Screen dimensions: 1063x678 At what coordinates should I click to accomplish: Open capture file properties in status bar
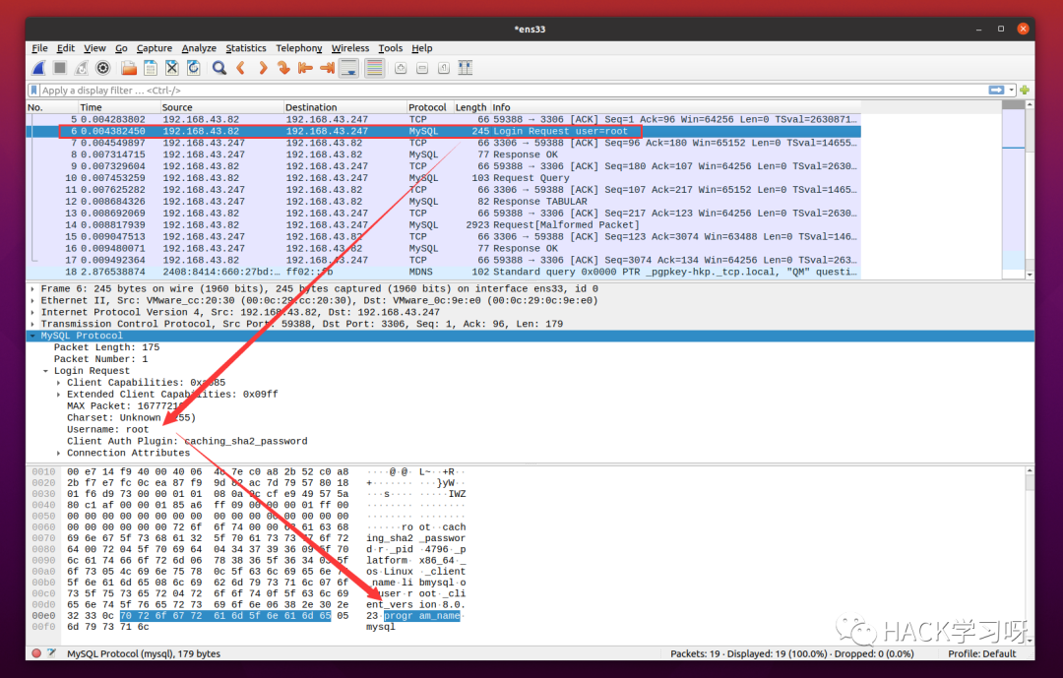[x=51, y=653]
